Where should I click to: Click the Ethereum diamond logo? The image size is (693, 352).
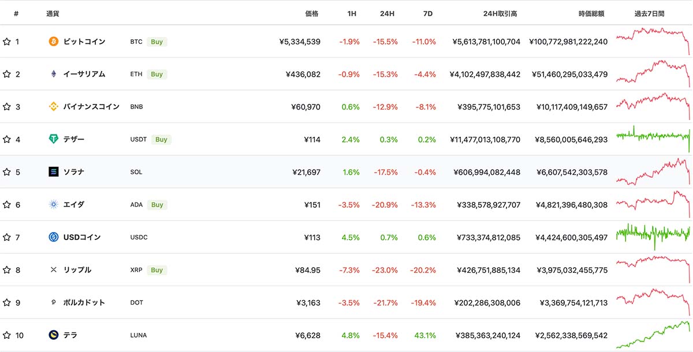coord(54,74)
